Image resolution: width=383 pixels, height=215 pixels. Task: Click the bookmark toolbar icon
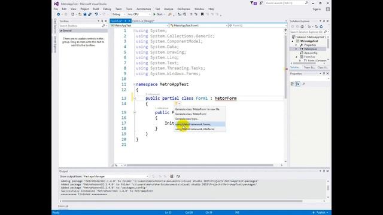coord(202,14)
